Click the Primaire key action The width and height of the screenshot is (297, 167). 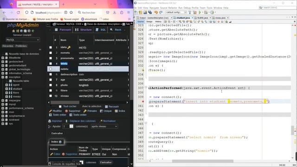tap(90, 111)
